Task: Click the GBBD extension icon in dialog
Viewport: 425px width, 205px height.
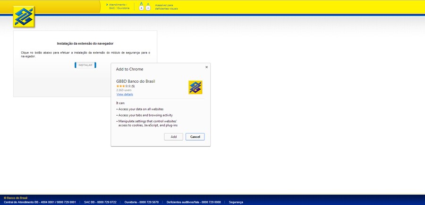Action: click(x=195, y=87)
